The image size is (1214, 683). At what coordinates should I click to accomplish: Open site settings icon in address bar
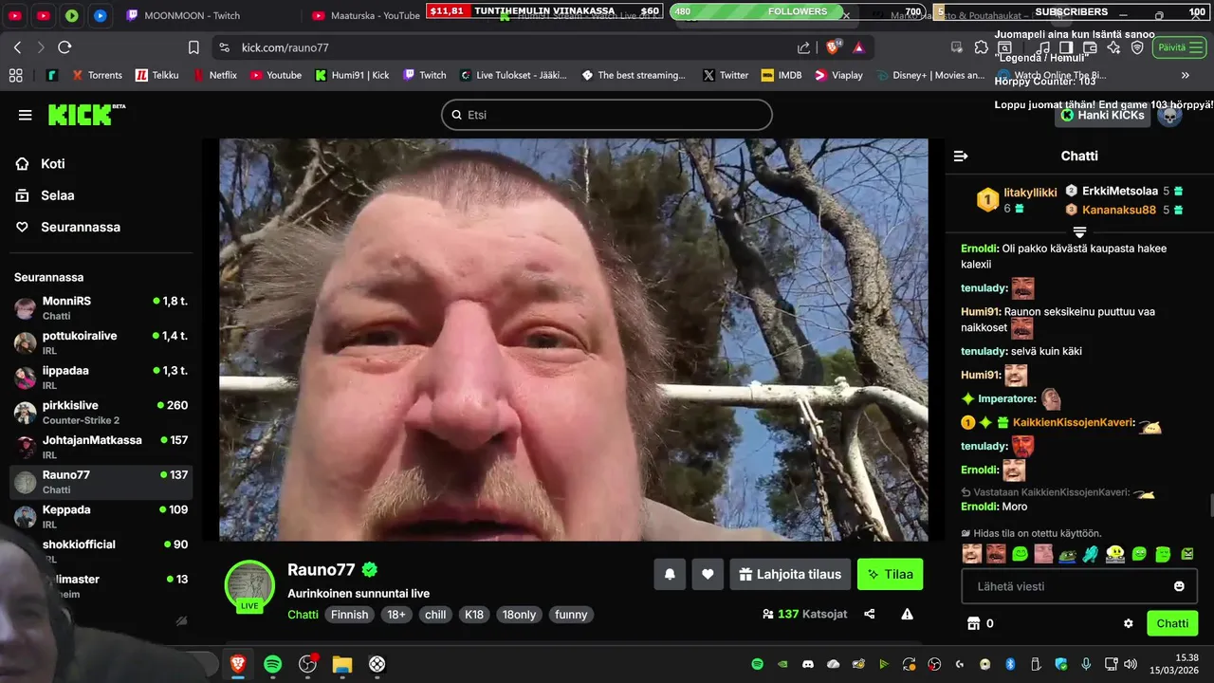point(224,47)
